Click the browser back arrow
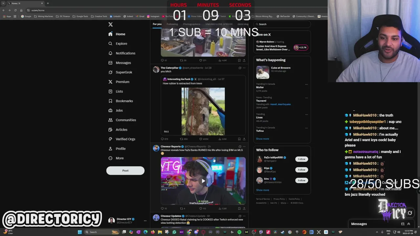420x236 pixels. pos(4,10)
